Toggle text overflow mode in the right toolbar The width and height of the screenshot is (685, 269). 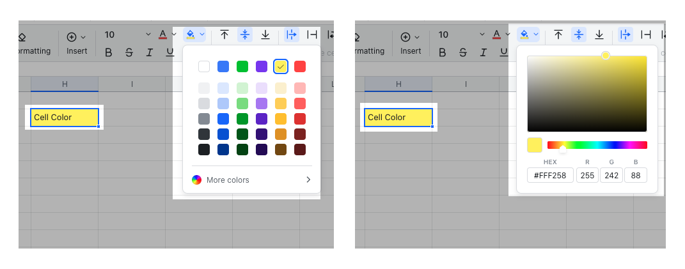(x=625, y=35)
